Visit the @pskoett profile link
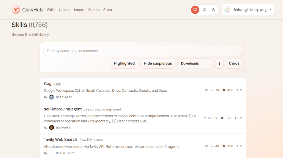This screenshot has width=283, height=158. tap(63, 127)
